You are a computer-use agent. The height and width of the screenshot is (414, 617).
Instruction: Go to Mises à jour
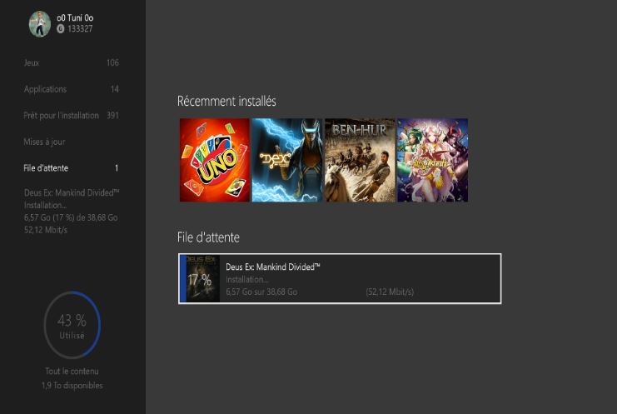pyautogui.click(x=44, y=142)
